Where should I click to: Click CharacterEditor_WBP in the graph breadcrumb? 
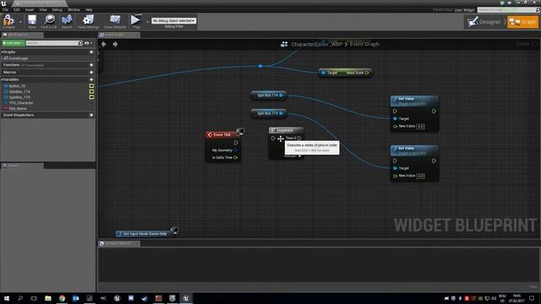coord(317,44)
